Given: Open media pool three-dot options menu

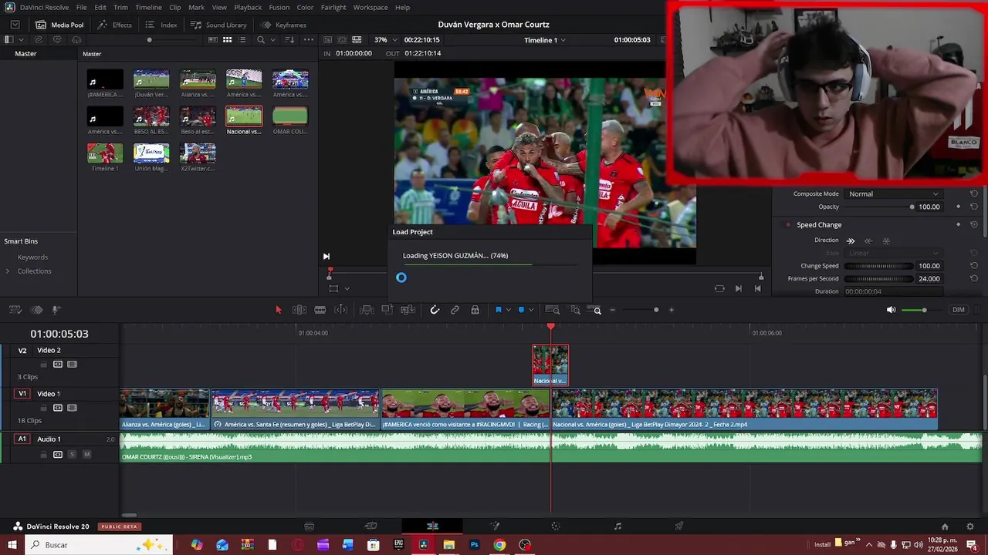Looking at the screenshot, I should coord(309,39).
